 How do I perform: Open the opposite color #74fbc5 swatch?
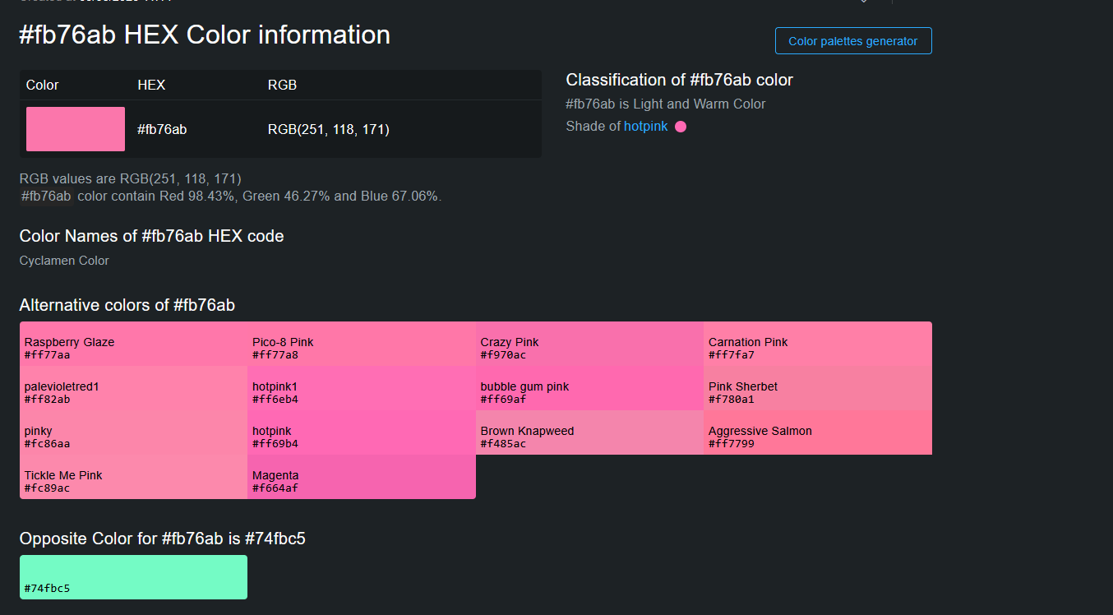(x=133, y=577)
